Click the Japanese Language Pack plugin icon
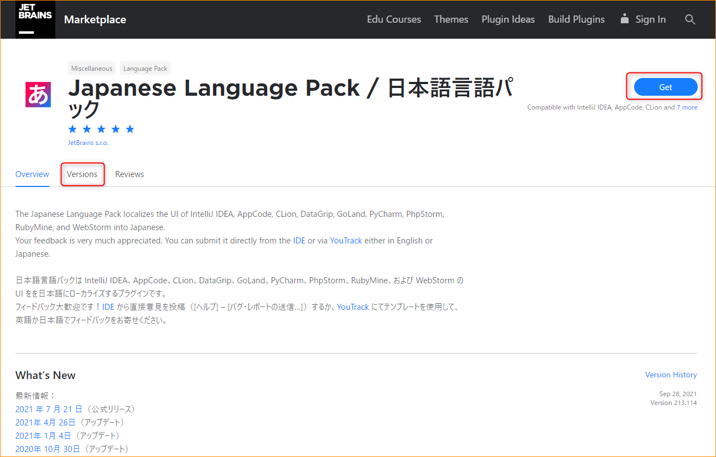 click(38, 95)
